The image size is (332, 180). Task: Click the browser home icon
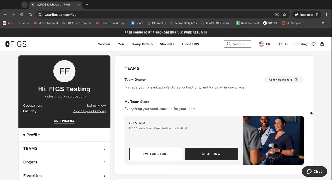pos(30,15)
